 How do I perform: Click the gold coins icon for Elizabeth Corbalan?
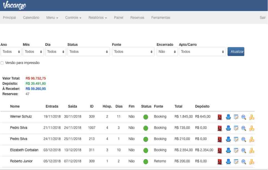(252, 150)
